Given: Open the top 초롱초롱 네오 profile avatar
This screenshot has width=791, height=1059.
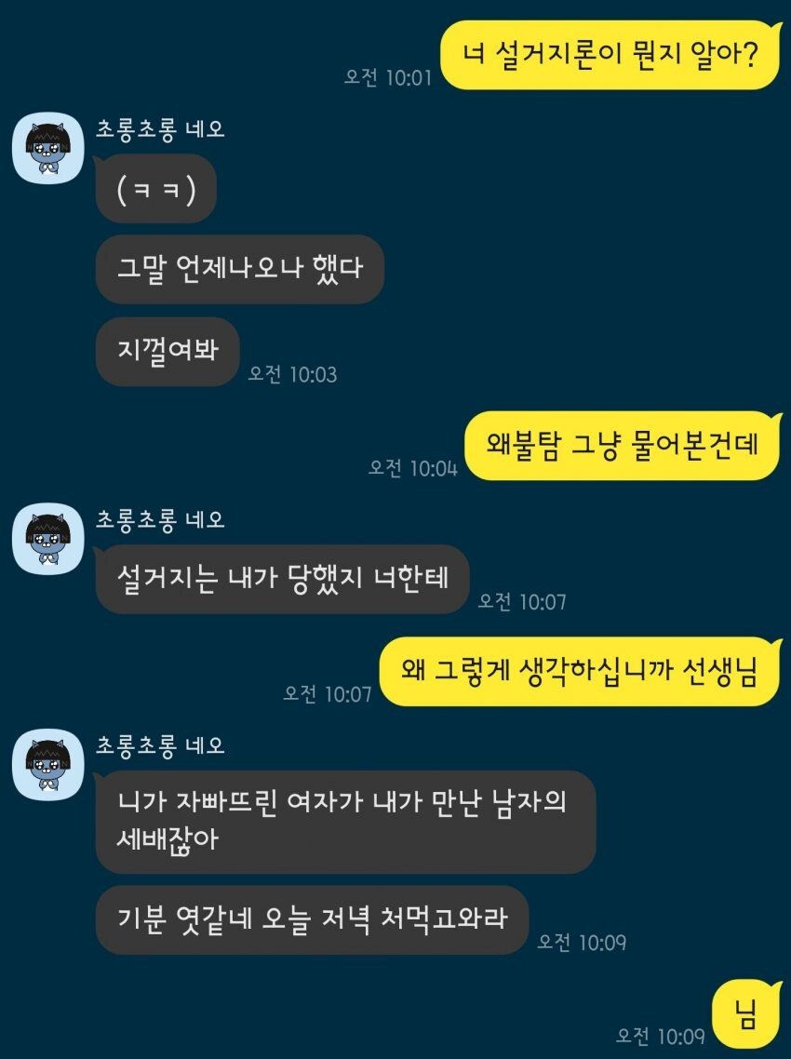Looking at the screenshot, I should pyautogui.click(x=48, y=148).
